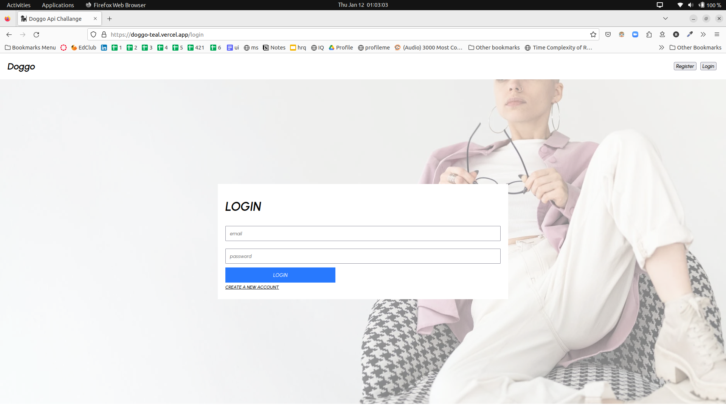The image size is (726, 408).
Task: Show more toolbar tools via double chevron
Action: tap(703, 34)
